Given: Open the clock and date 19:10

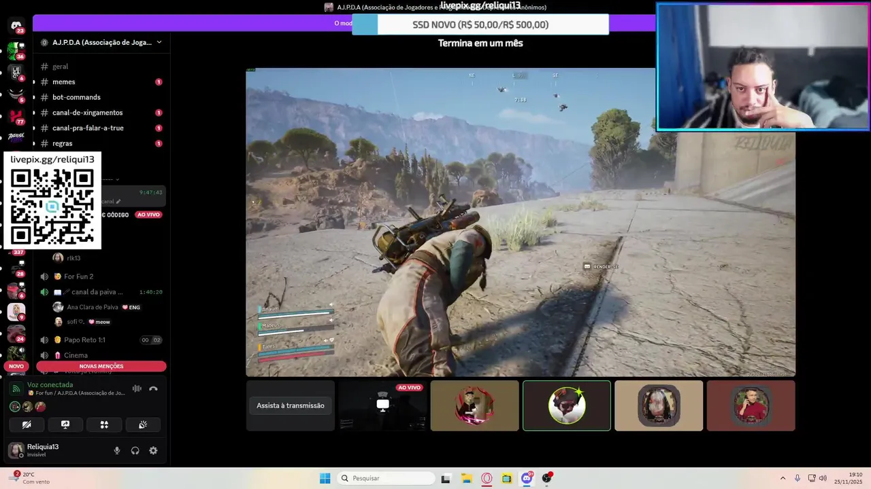Looking at the screenshot, I should [848, 478].
